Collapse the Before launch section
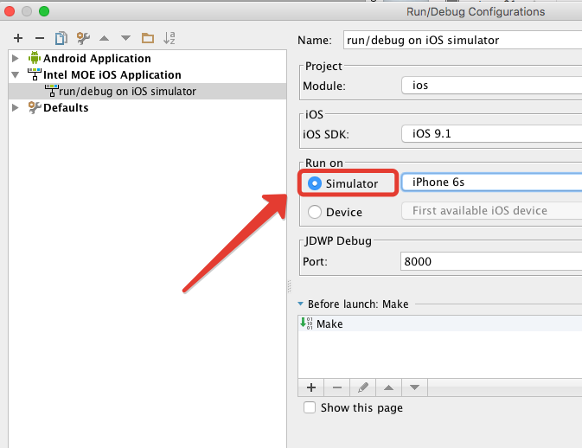This screenshot has height=448, width=582. coord(301,304)
